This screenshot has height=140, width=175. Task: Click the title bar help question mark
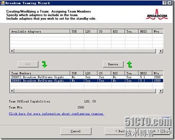coord(165,3)
